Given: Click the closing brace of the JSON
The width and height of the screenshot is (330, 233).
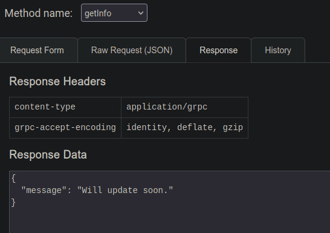Looking at the screenshot, I should tap(13, 203).
